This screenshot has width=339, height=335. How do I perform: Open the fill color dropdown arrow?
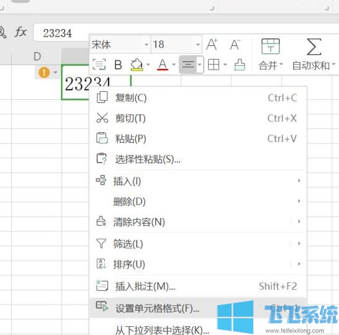(x=148, y=65)
